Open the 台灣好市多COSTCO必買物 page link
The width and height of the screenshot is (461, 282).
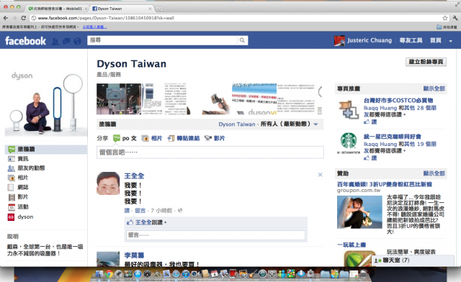coord(398,101)
